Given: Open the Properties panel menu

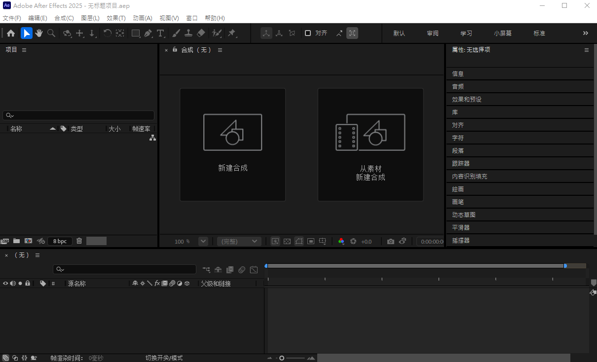Looking at the screenshot, I should (587, 50).
